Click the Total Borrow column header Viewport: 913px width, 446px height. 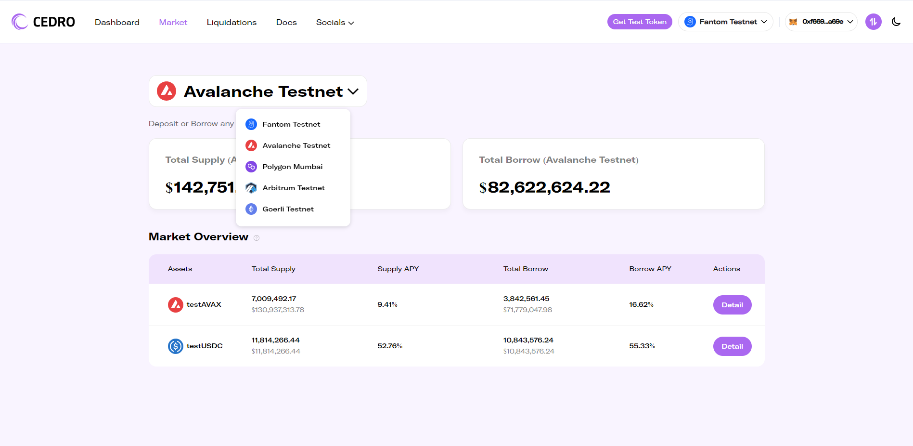click(526, 269)
